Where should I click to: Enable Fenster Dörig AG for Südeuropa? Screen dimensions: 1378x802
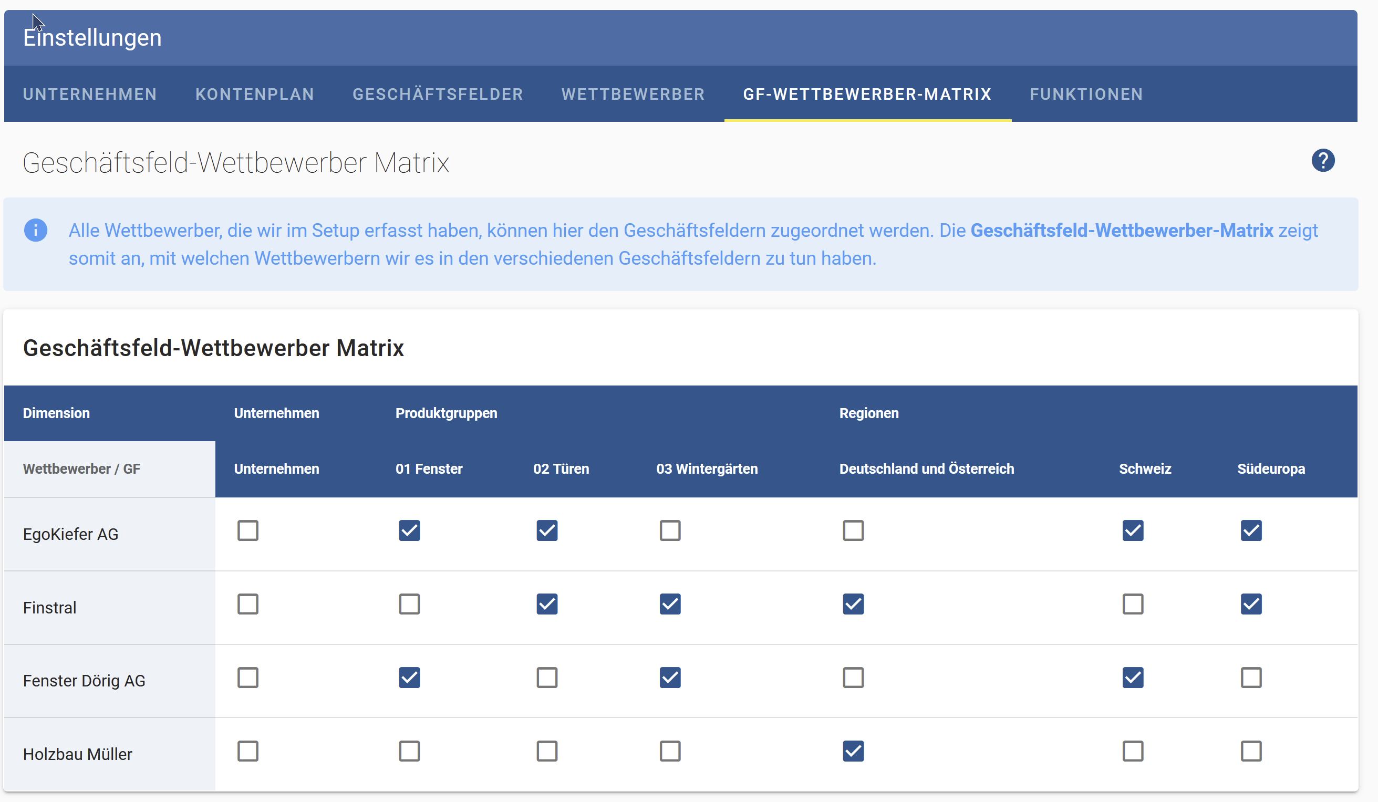click(x=1250, y=678)
